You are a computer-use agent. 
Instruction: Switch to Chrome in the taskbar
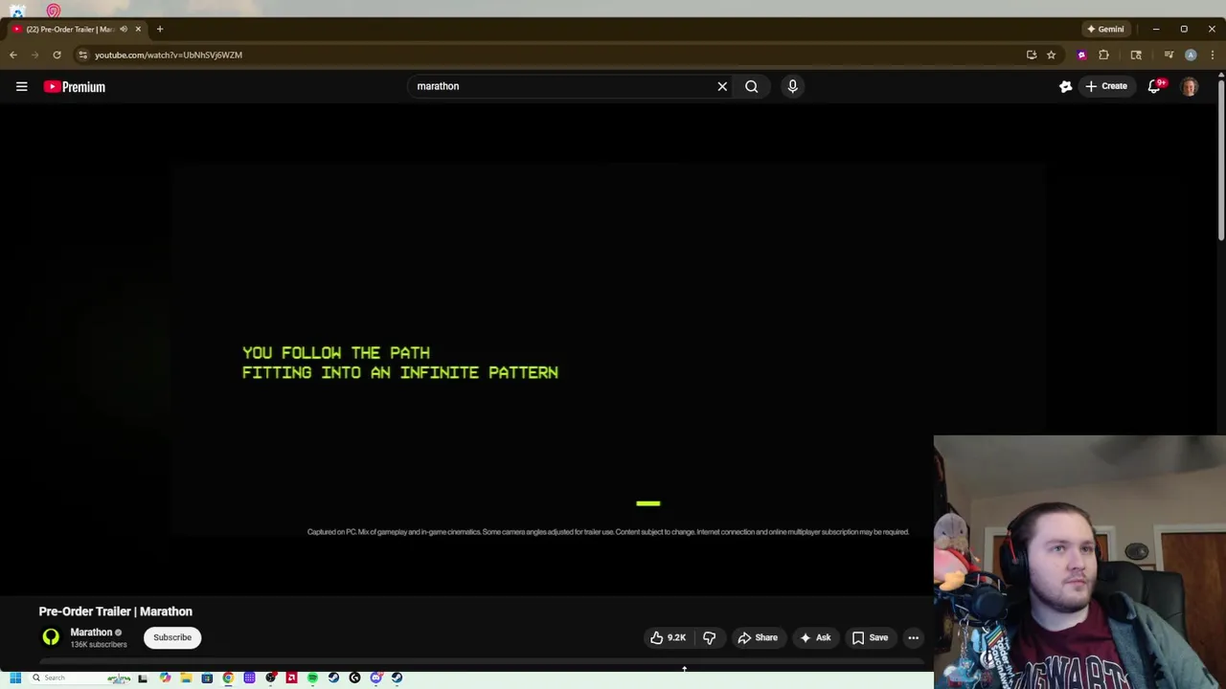click(228, 678)
